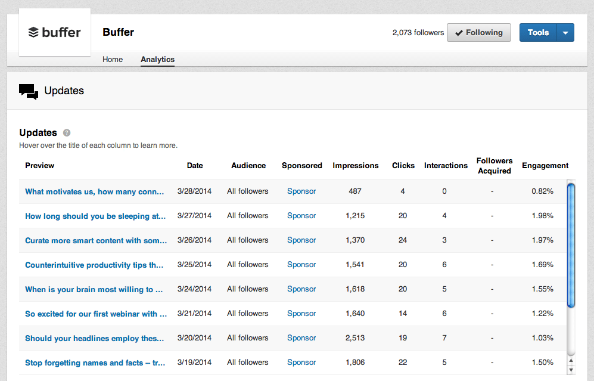594x381 pixels.
Task: Open the Updates help question mark
Action: (x=66, y=132)
